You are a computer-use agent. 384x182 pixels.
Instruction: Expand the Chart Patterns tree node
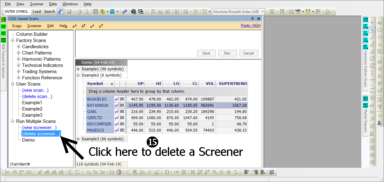19,53
